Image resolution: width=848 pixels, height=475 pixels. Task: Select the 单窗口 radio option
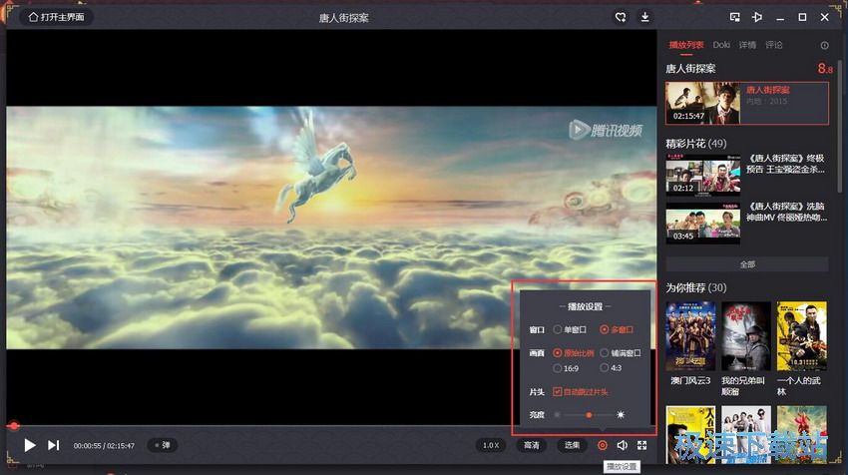point(570,329)
